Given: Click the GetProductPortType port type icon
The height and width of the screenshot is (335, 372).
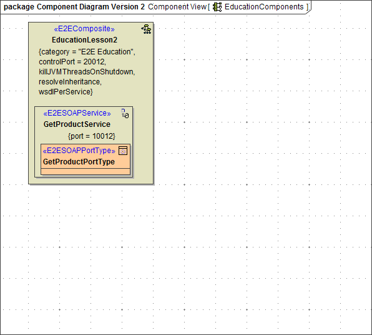Looking at the screenshot, I should (x=123, y=151).
